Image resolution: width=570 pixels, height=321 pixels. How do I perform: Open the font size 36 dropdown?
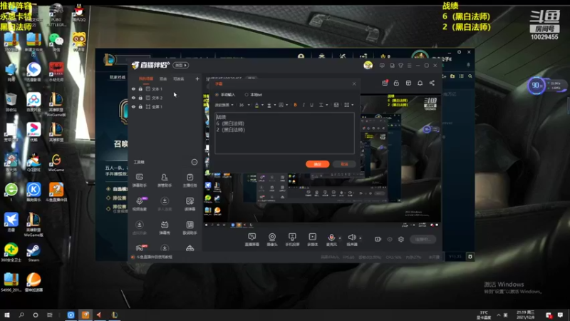point(244,105)
